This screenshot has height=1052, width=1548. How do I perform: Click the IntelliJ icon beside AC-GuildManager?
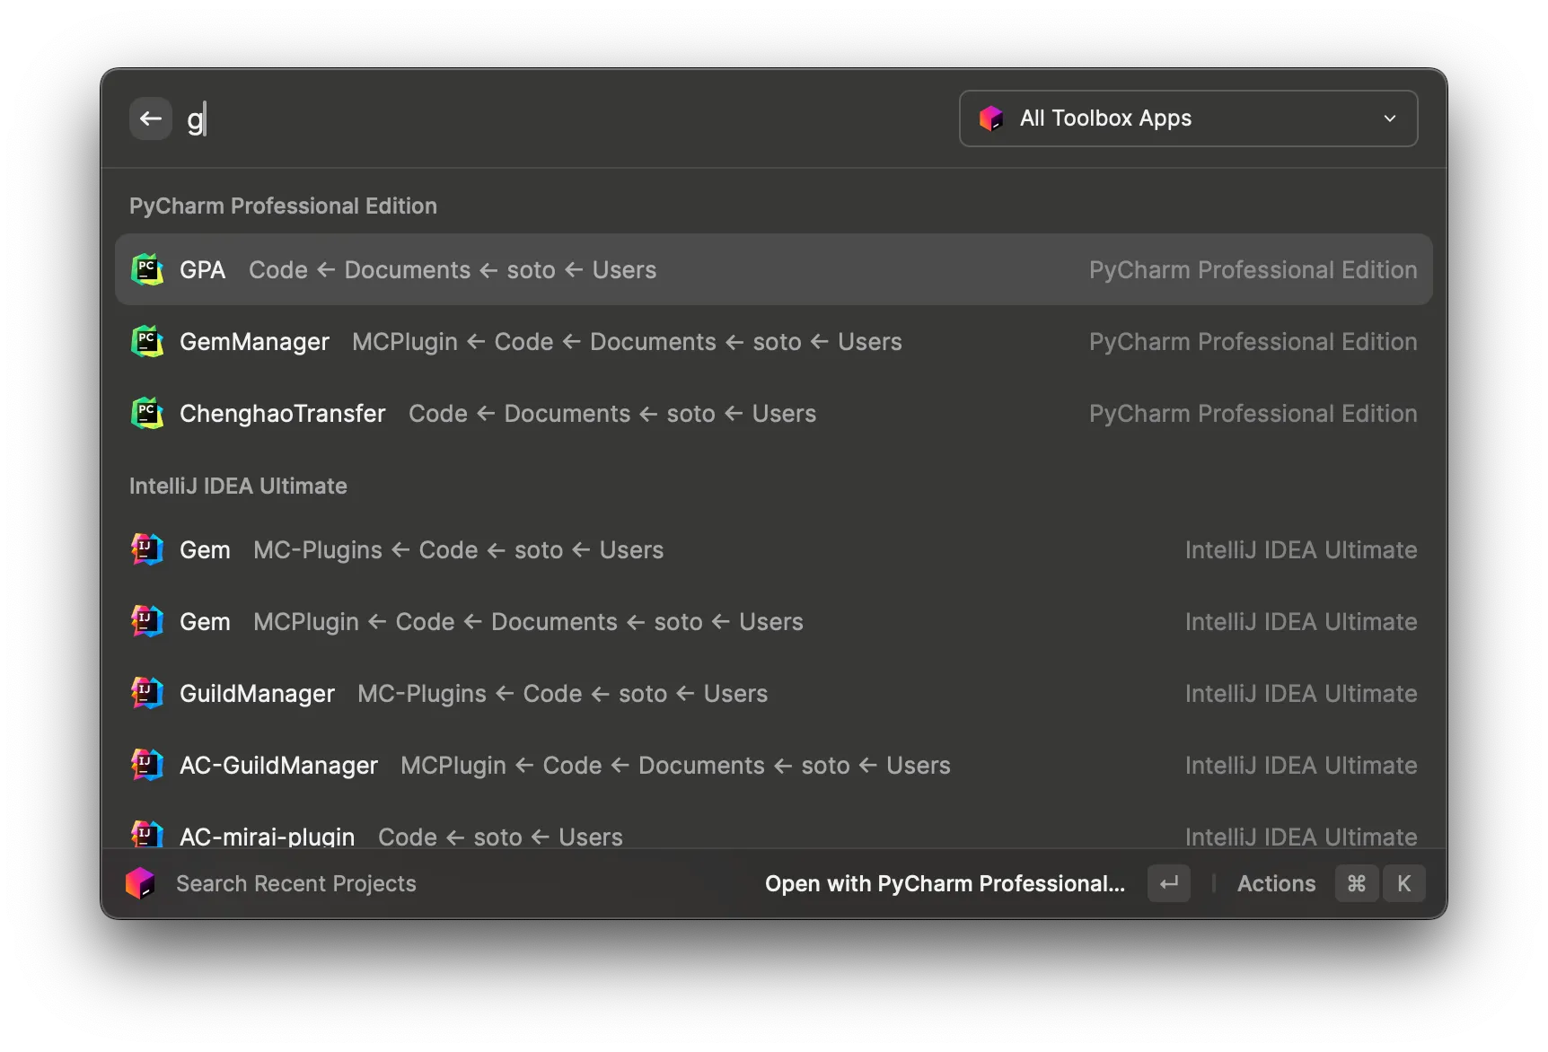147,766
